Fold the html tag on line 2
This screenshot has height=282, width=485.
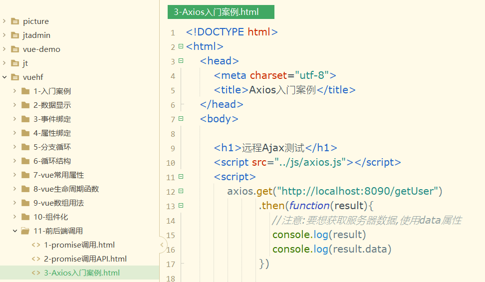(181, 46)
